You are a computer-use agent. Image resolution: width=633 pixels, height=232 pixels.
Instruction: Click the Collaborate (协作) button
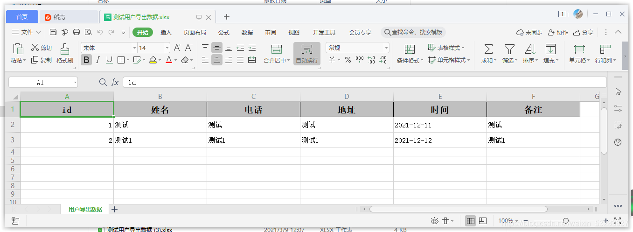click(558, 32)
